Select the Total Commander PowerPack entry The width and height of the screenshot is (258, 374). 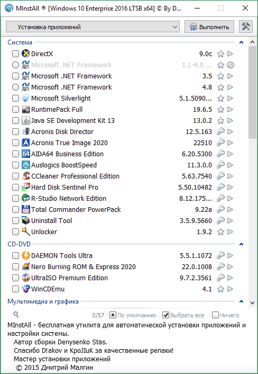pos(123,209)
